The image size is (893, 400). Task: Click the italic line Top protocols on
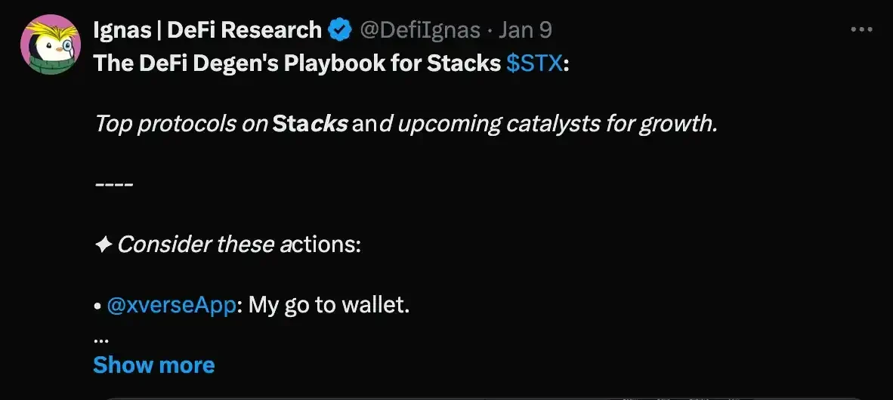(x=181, y=123)
